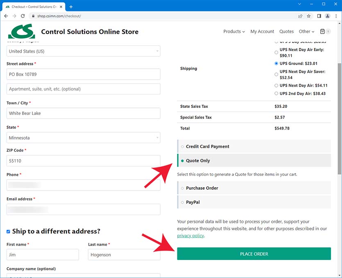Image resolution: width=342 pixels, height=278 pixels.
Task: Click the Street address field
Action: [83, 74]
